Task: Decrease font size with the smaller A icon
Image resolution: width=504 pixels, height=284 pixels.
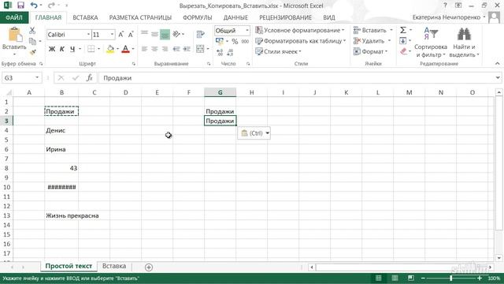Action: pos(131,35)
